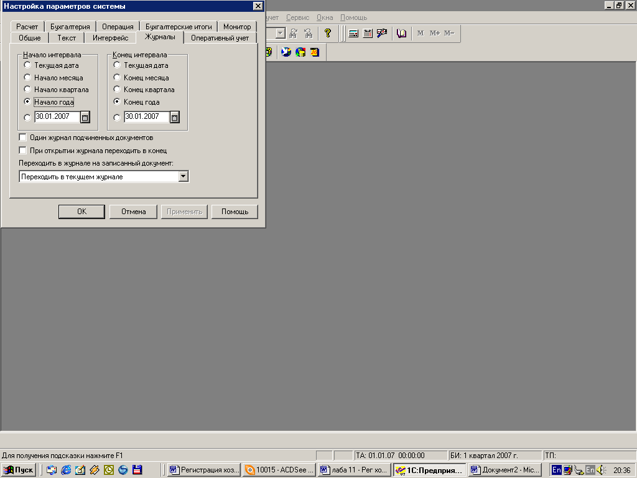Click the M- memory button
The height and width of the screenshot is (478, 637).
click(449, 34)
